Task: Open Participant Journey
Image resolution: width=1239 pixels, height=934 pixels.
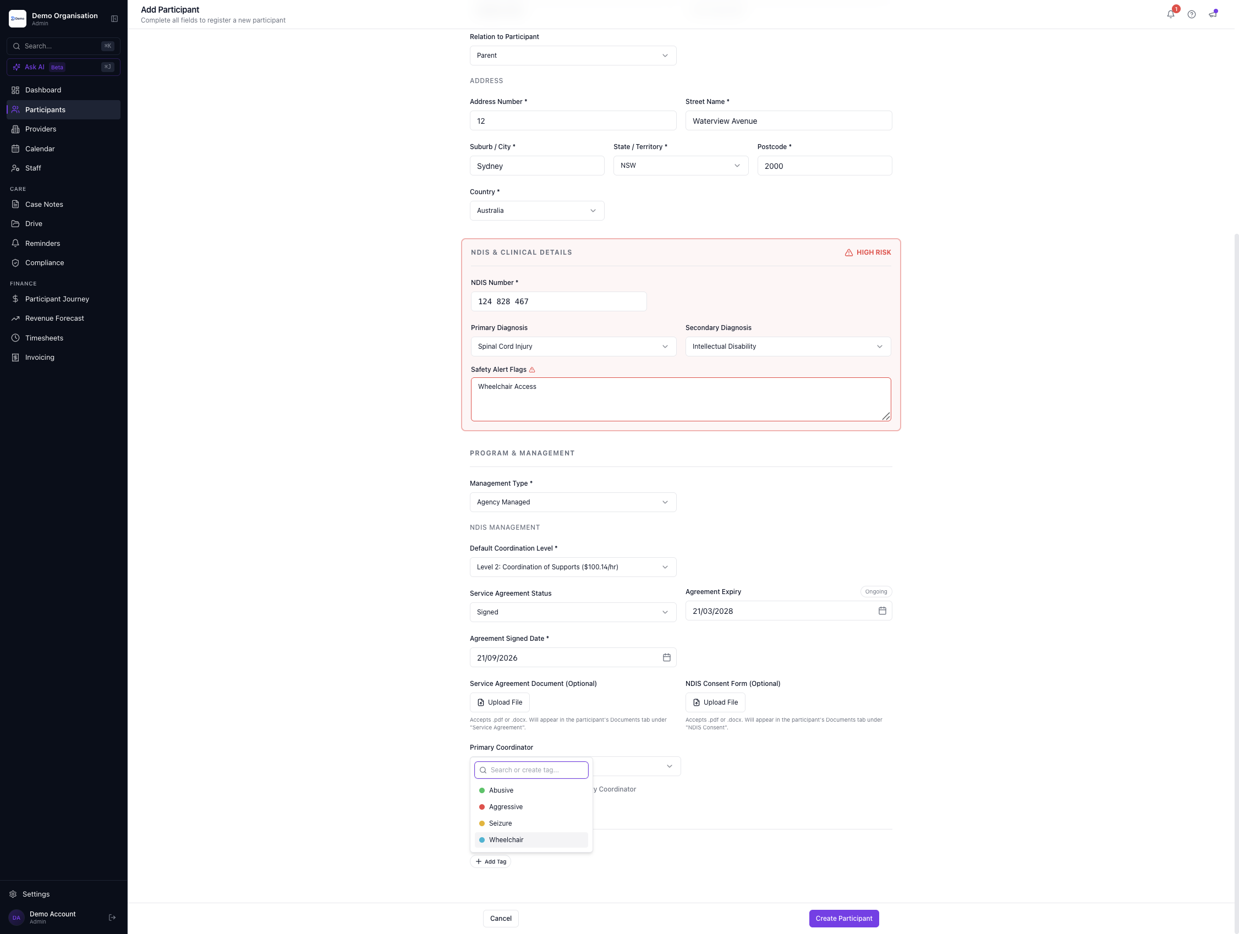Action: [x=64, y=299]
